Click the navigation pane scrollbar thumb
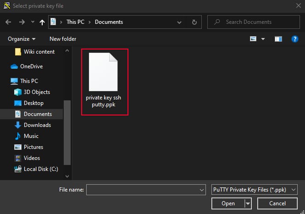 67,132
